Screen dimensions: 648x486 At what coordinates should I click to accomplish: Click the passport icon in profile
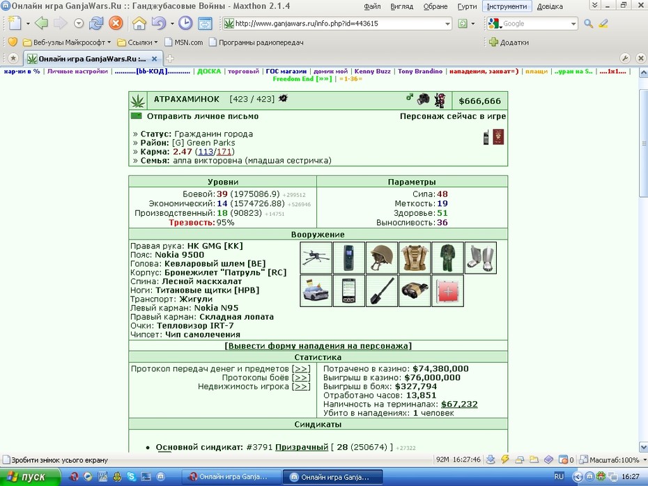tap(498, 137)
